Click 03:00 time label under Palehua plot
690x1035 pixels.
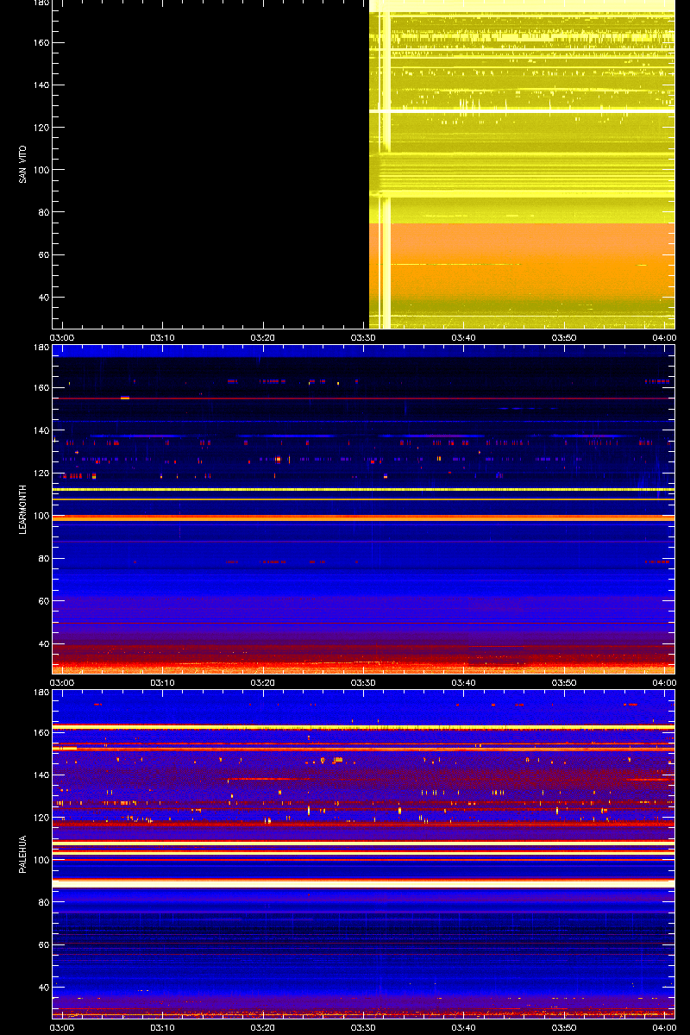tap(62, 1028)
